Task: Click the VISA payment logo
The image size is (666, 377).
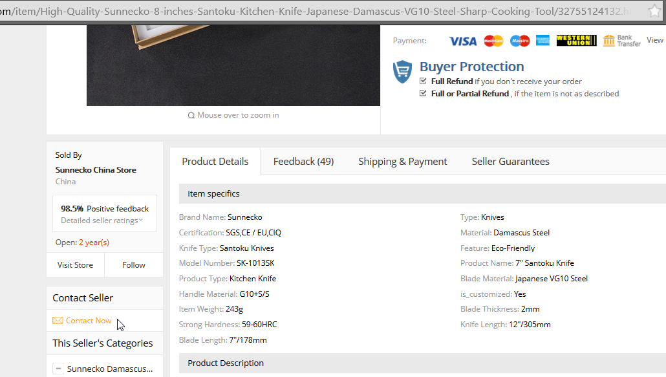Action: 463,41
